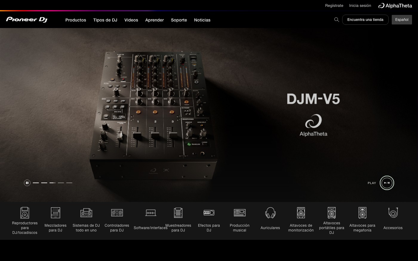Open the Reproductores para DJ/tocadiscos category icon

pos(25,213)
